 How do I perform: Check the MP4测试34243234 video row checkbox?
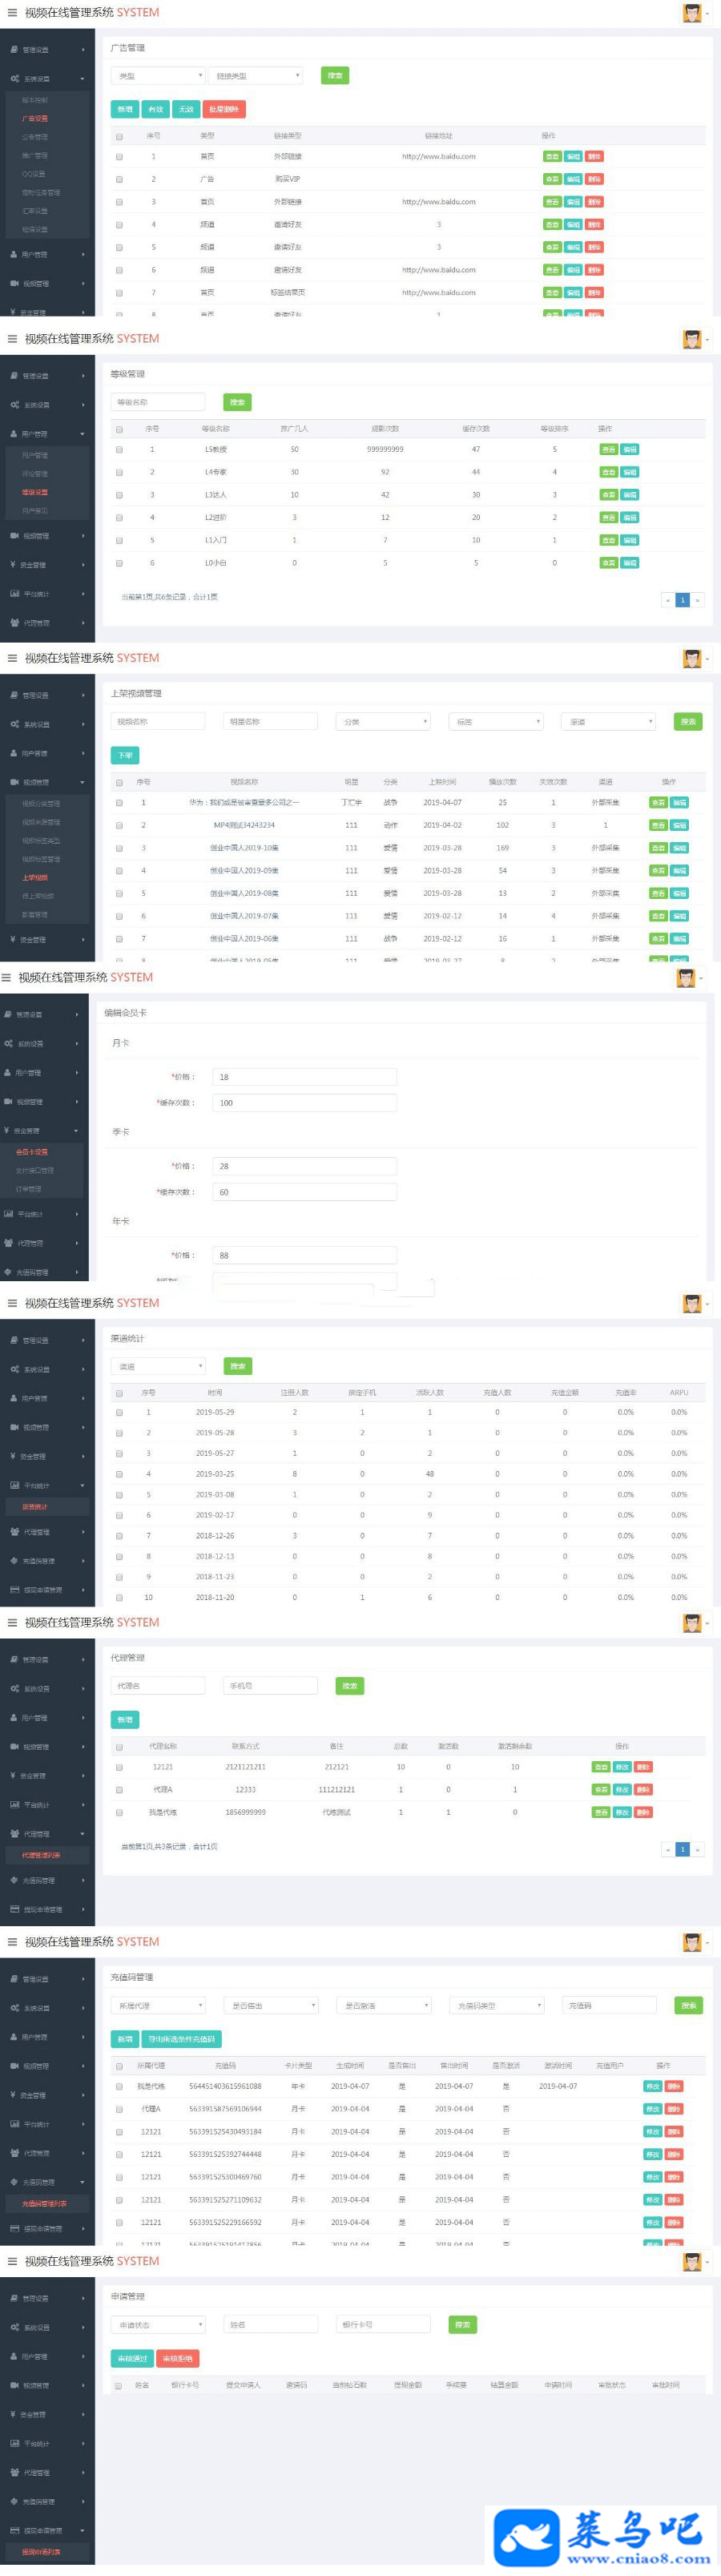coord(119,825)
